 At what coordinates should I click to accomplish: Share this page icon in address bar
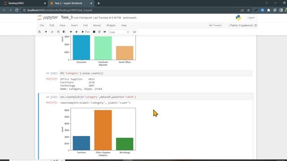click(x=242, y=10)
